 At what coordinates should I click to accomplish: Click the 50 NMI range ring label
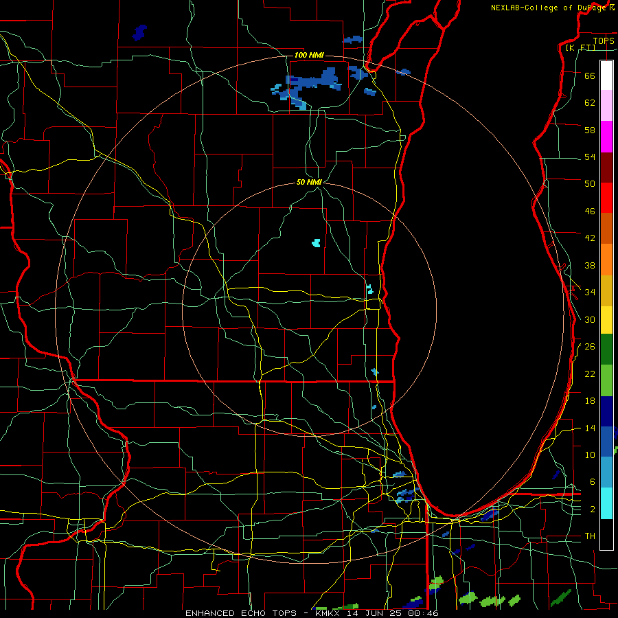coord(309,182)
